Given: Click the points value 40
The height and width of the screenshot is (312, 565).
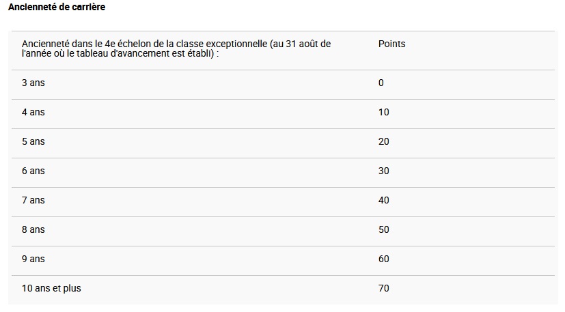Looking at the screenshot, I should [x=383, y=200].
